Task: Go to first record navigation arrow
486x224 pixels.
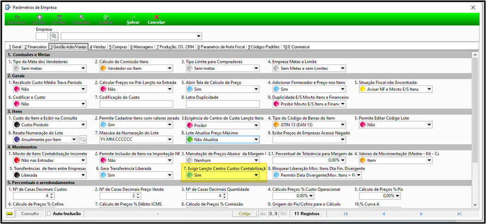Action: 346,214
